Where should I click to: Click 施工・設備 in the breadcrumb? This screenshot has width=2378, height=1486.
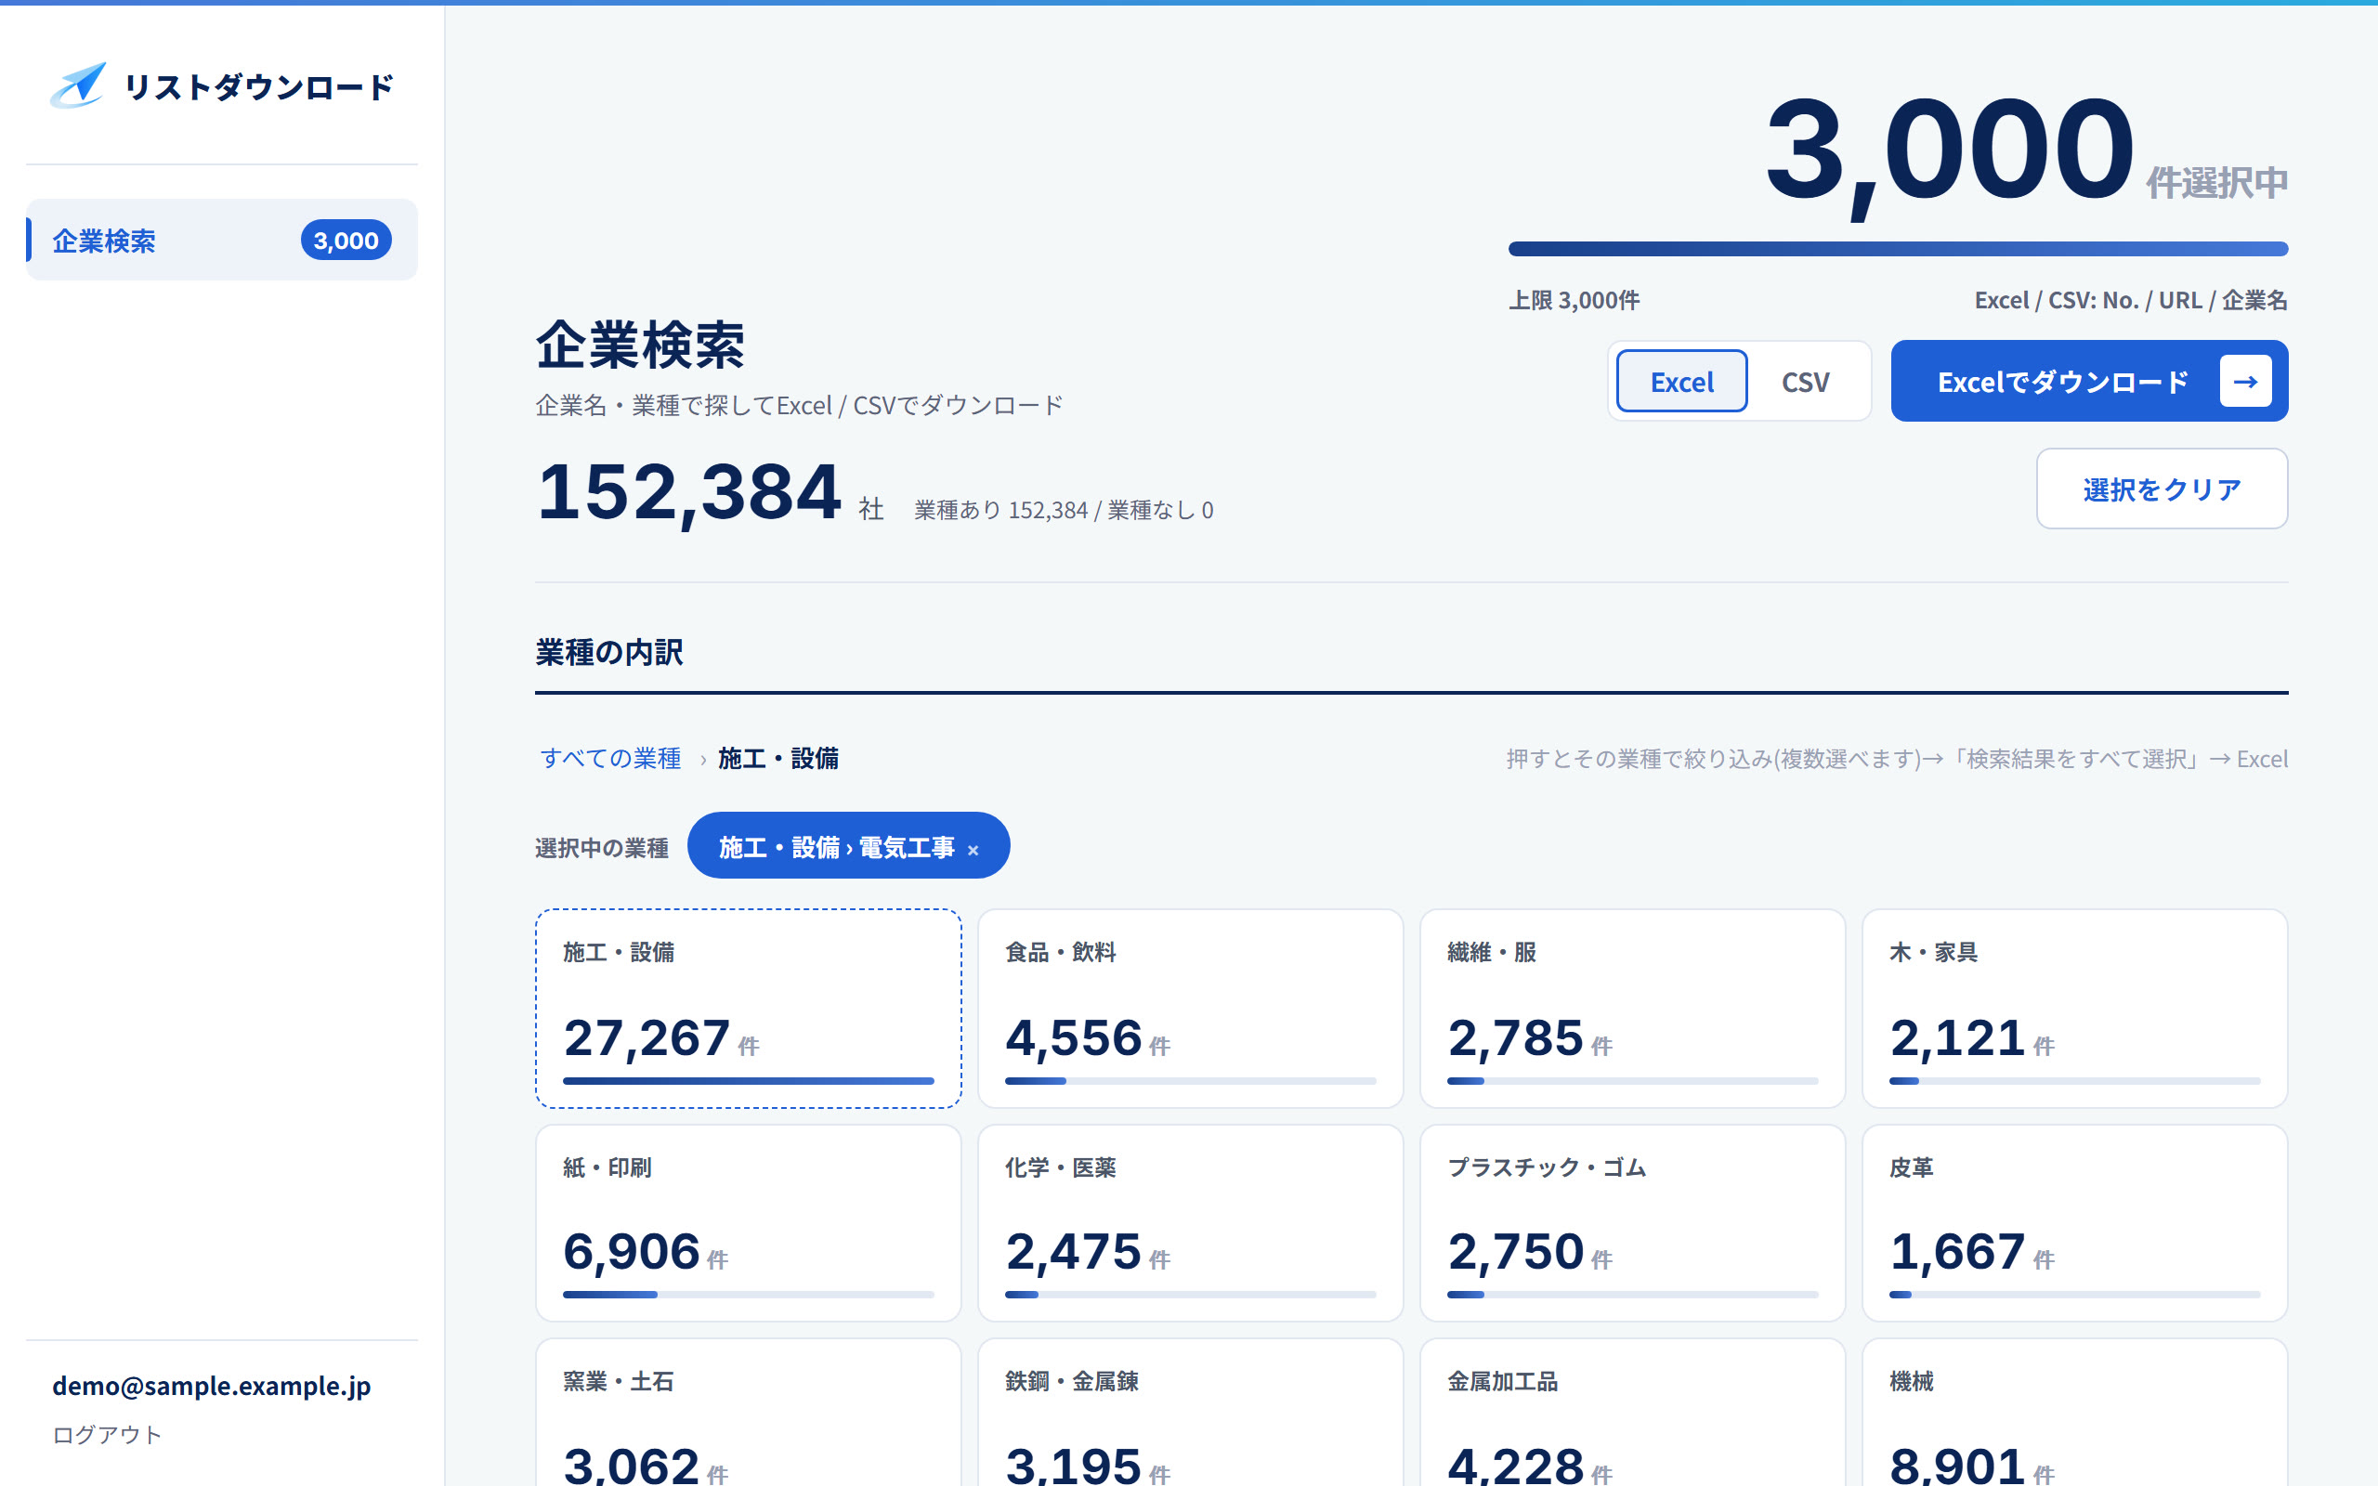[x=778, y=758]
